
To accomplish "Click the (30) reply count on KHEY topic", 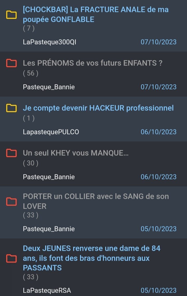I will tap(31, 163).
